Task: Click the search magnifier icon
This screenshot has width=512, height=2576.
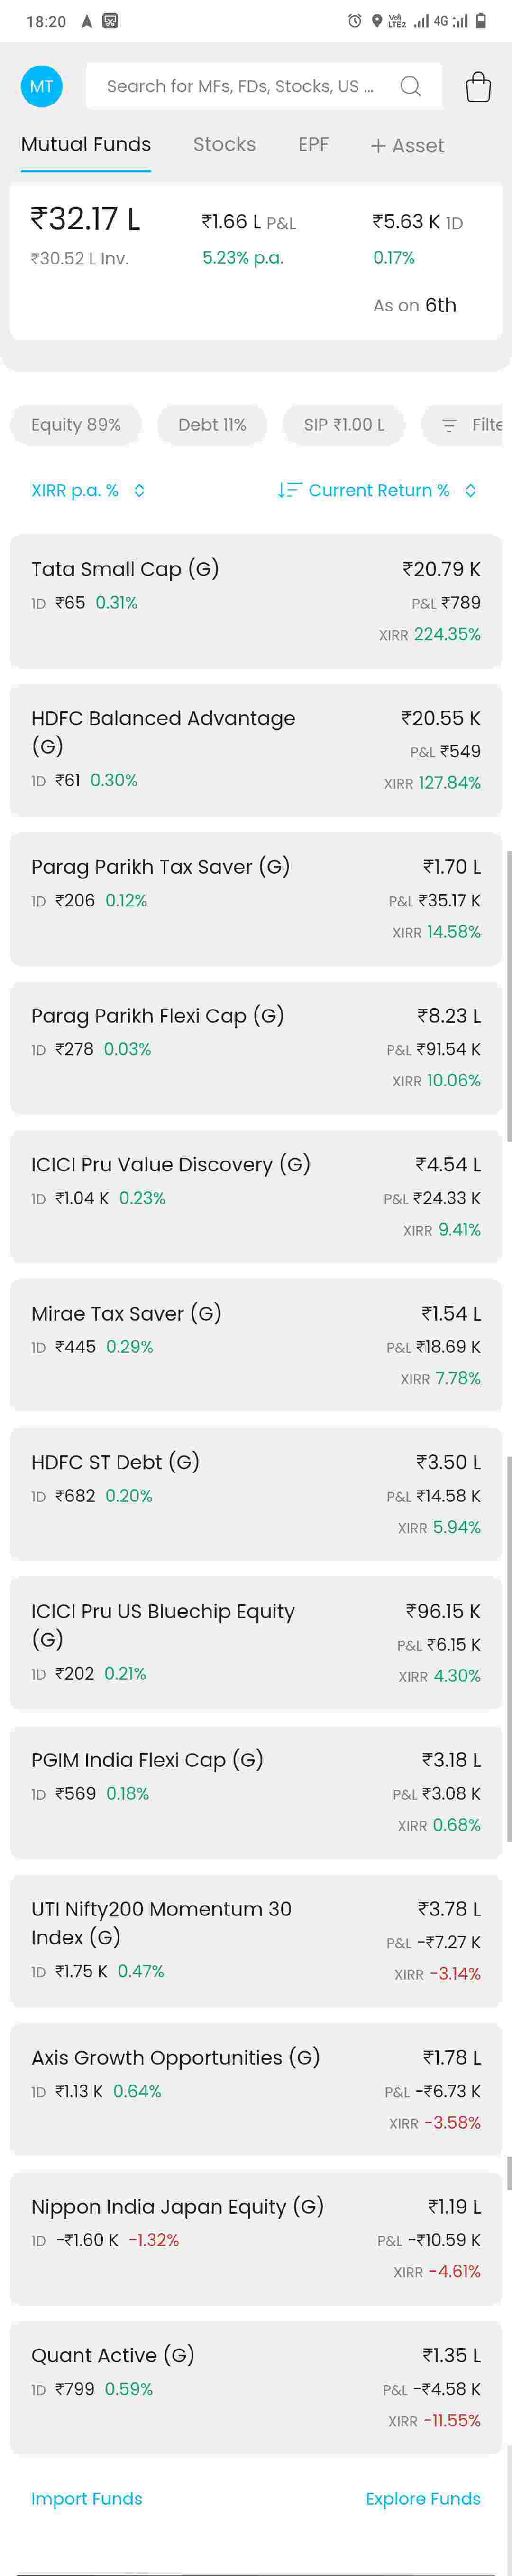Action: pos(410,86)
